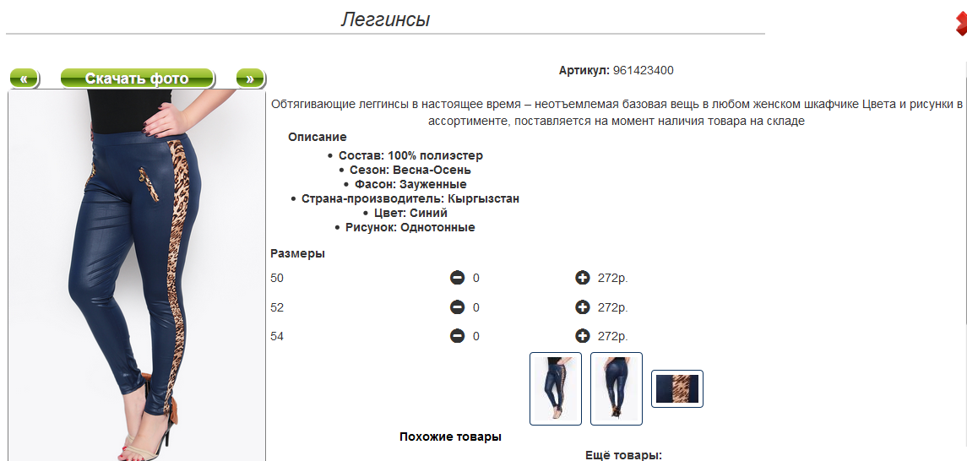
Task: Click the minus icon for size 54
Action: pyautogui.click(x=457, y=336)
